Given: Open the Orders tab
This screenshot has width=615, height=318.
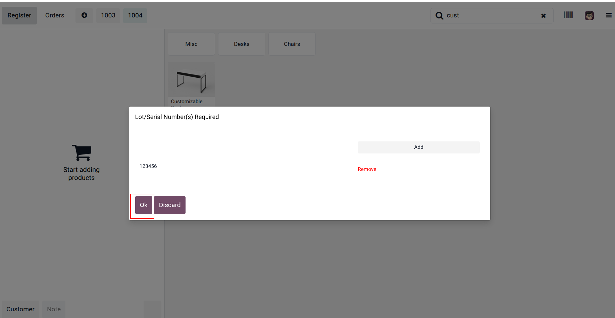Looking at the screenshot, I should point(55,15).
